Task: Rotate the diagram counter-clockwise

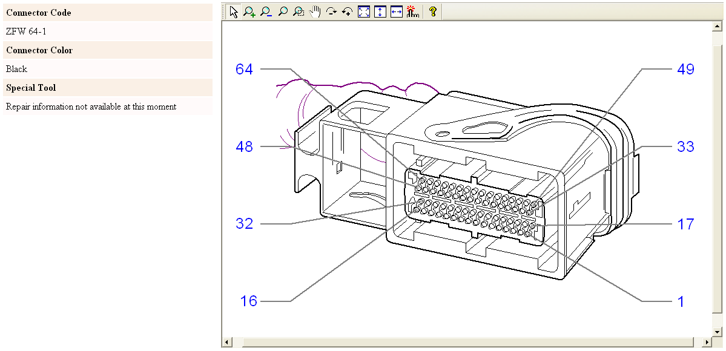Action: click(347, 11)
